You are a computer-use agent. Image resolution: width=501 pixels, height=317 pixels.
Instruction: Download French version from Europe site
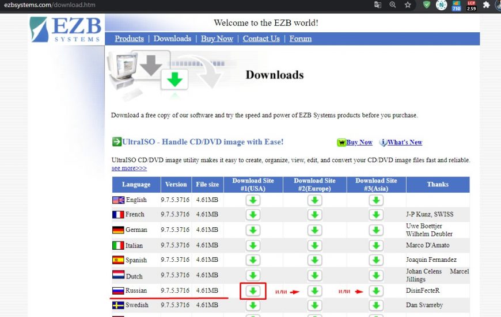pyautogui.click(x=315, y=215)
